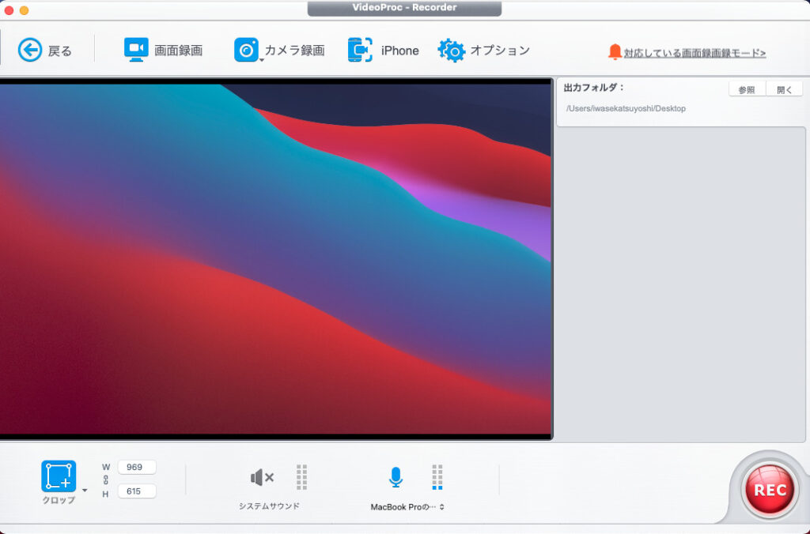Open the crop dropdown arrow

[85, 490]
